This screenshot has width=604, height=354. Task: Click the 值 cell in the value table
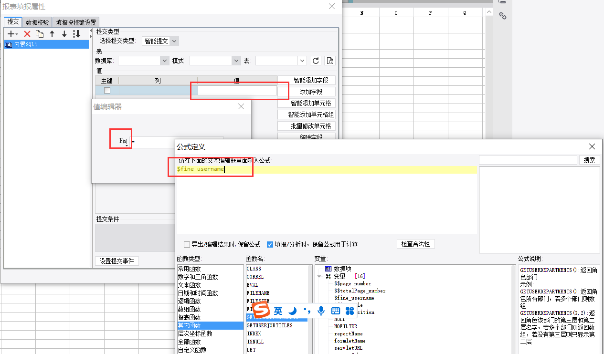click(237, 90)
